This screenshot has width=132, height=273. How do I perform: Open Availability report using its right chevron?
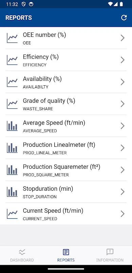coord(122,82)
